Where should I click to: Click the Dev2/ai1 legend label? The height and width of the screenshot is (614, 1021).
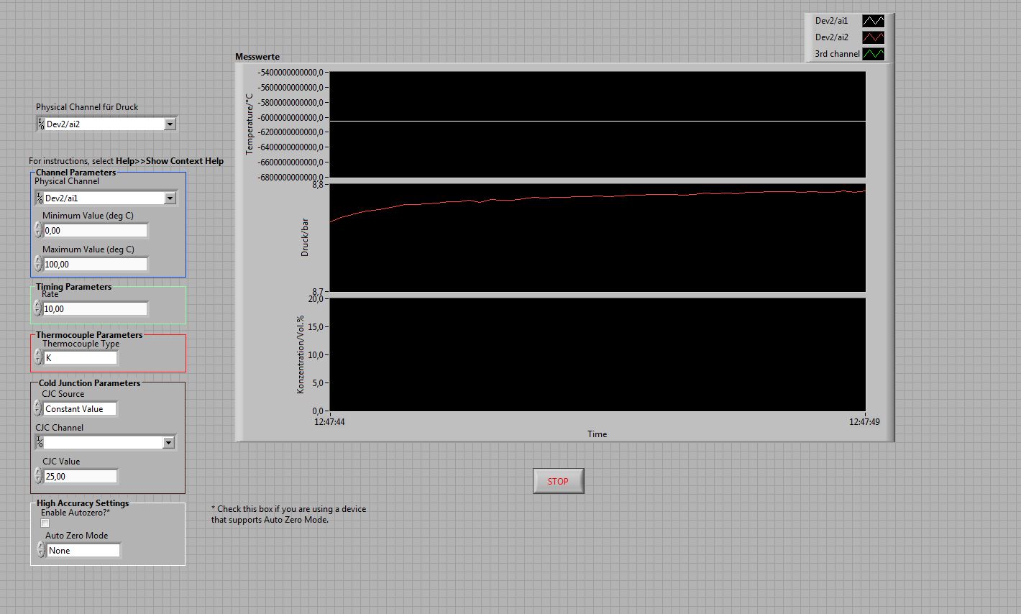(x=832, y=21)
